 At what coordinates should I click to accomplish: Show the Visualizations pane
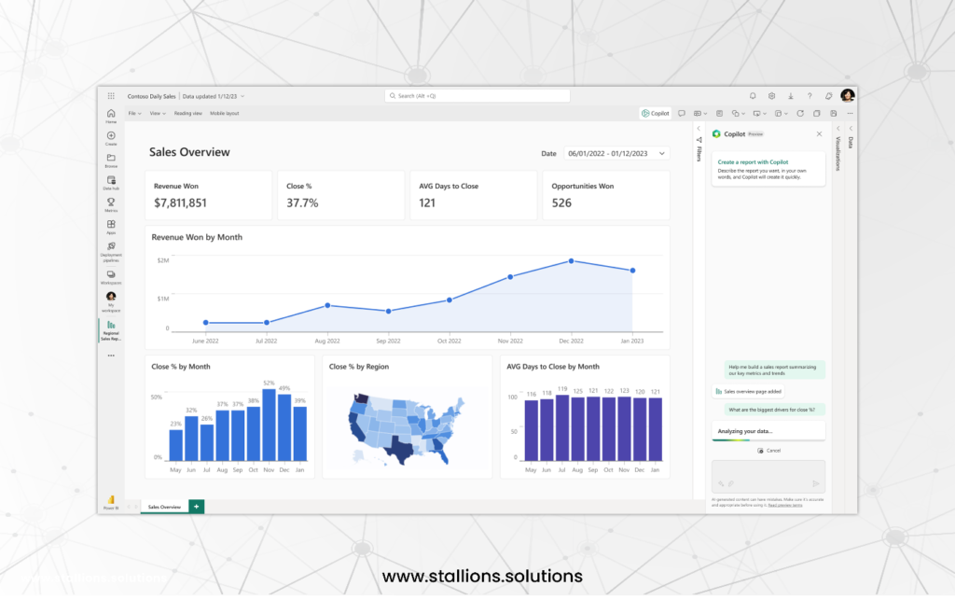(837, 149)
